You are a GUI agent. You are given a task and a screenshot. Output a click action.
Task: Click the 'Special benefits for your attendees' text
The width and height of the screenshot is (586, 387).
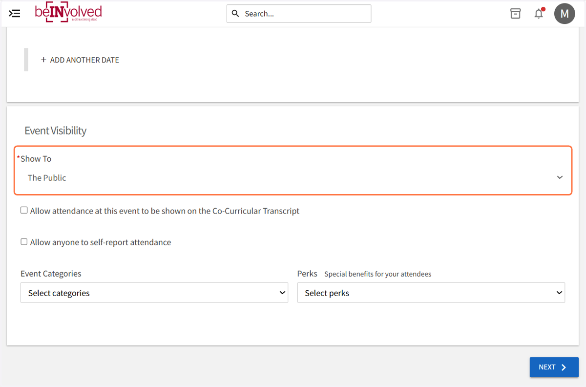click(378, 274)
